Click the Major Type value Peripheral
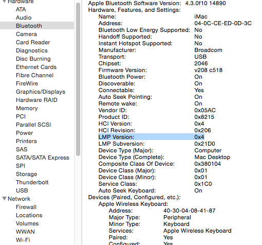 click(177, 217)
